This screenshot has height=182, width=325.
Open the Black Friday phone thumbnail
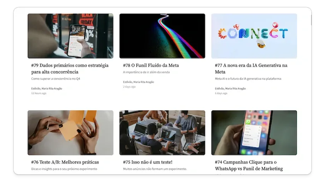[70, 36]
